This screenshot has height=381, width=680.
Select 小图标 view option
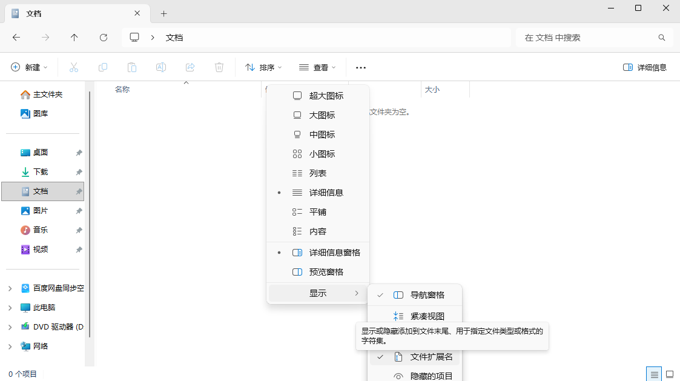pyautogui.click(x=318, y=154)
